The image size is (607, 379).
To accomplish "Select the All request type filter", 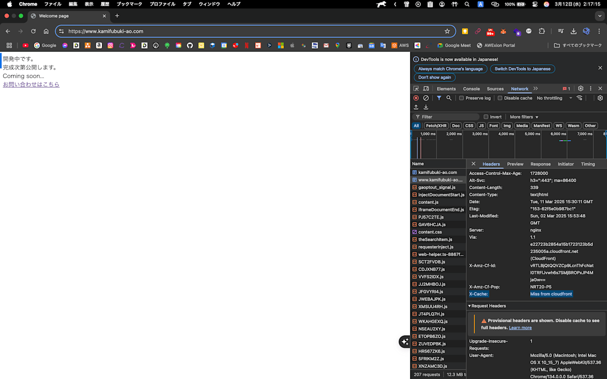I will tap(416, 125).
